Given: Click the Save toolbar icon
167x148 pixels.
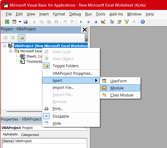Looking at the screenshot, I should pyautogui.click(x=26, y=22).
